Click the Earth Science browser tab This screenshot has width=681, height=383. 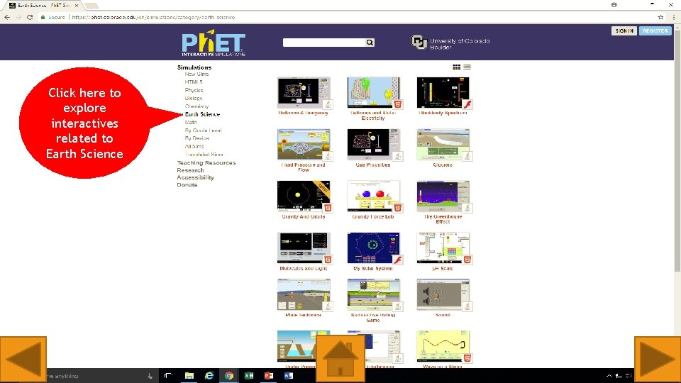43,5
